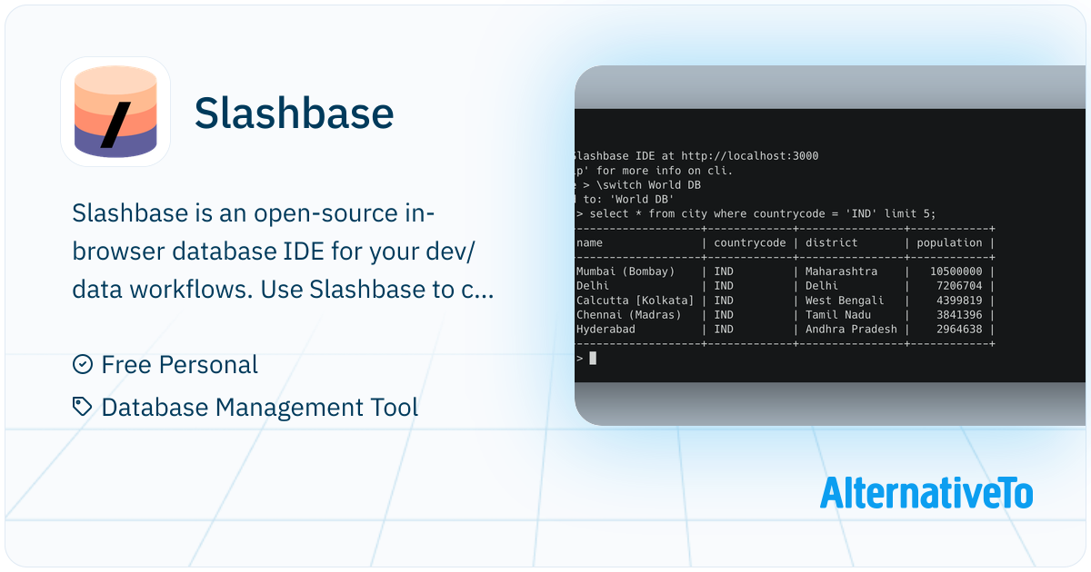Click the 'Calcutta [Kolkata]' row name
1091x572 pixels.
tap(636, 301)
